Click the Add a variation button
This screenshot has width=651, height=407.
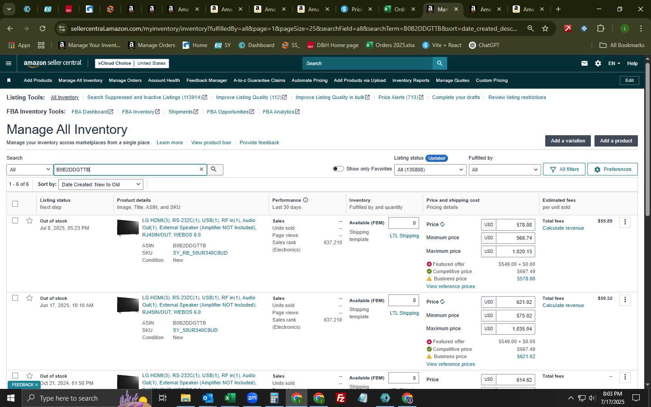(x=568, y=141)
